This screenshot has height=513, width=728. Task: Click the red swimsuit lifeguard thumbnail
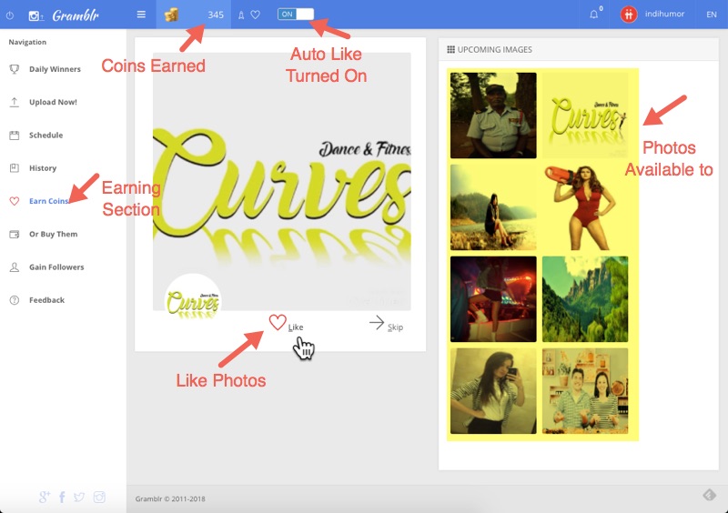585,207
